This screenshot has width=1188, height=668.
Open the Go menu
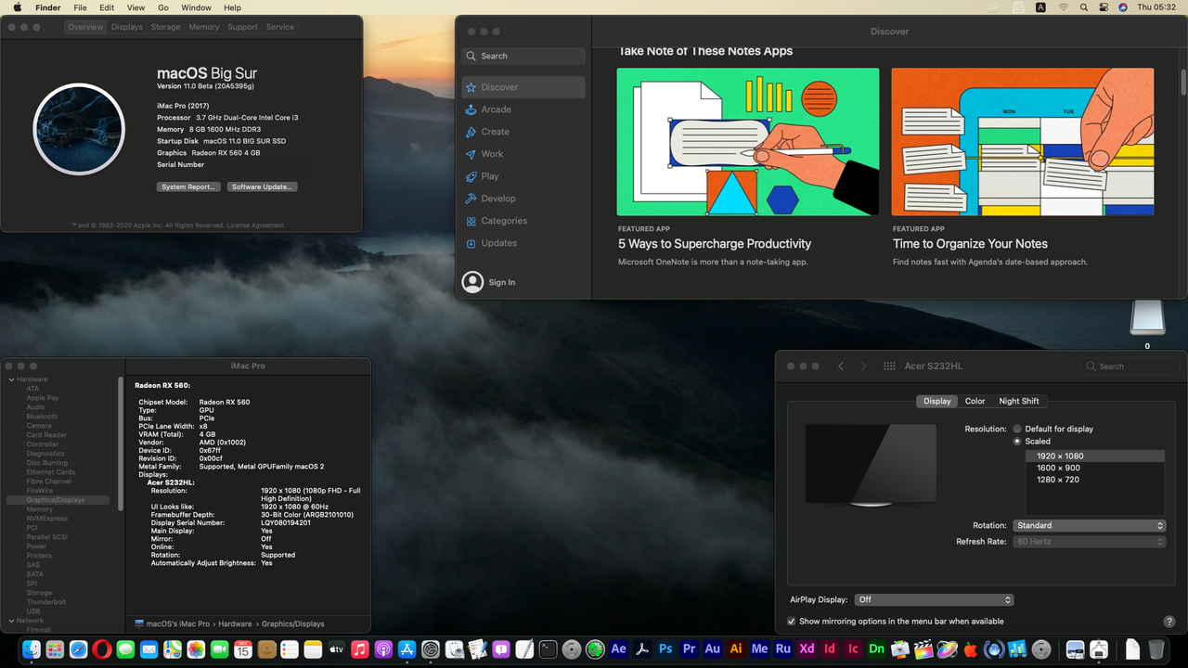click(164, 7)
